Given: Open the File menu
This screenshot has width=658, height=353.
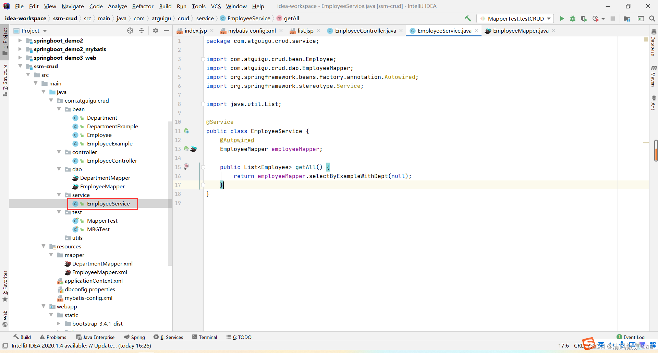Looking at the screenshot, I should (19, 6).
